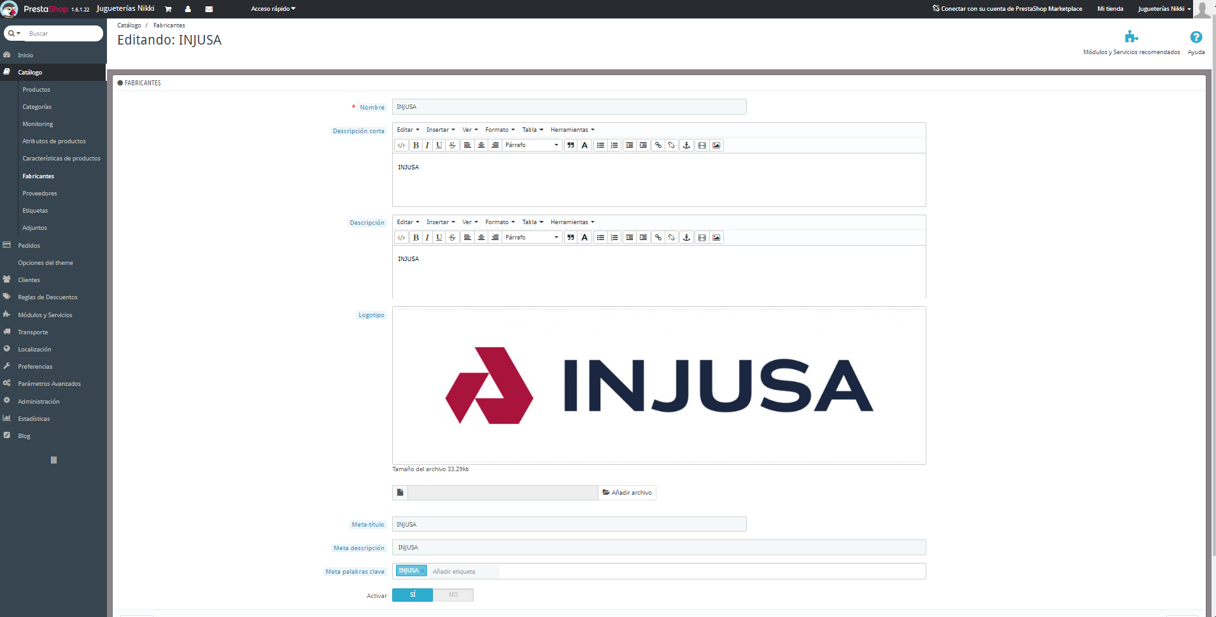Apply bold in Descripción corta editor
Screen dimensions: 1216x617
416,145
